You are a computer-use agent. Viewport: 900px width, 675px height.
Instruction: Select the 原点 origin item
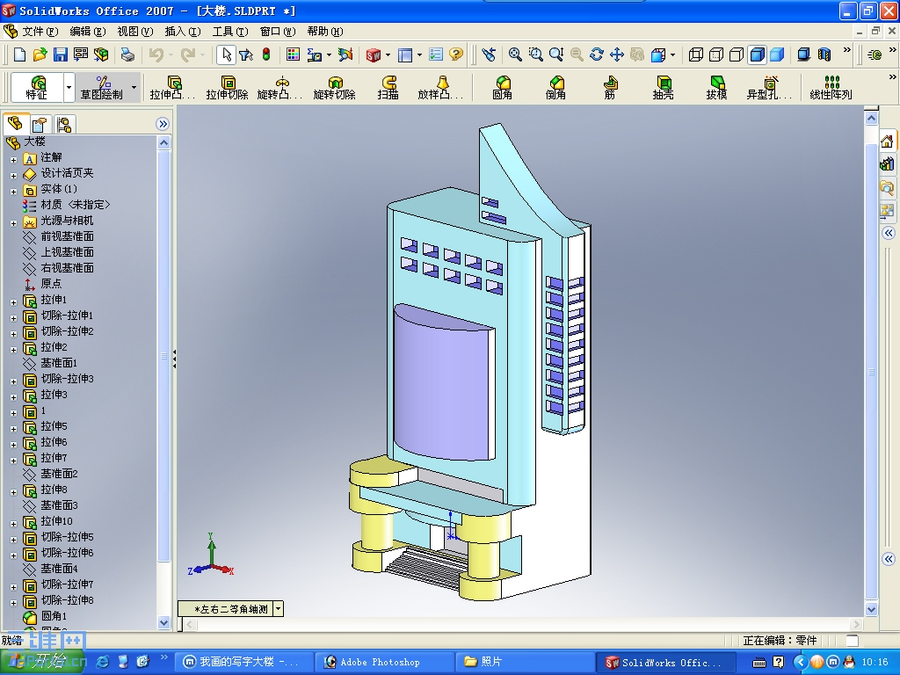point(50,284)
